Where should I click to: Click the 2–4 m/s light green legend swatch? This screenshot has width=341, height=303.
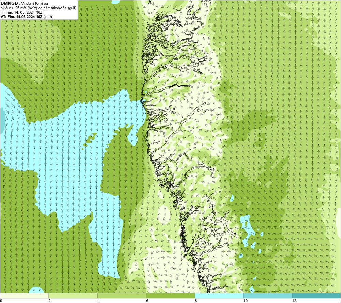(x=73, y=295)
